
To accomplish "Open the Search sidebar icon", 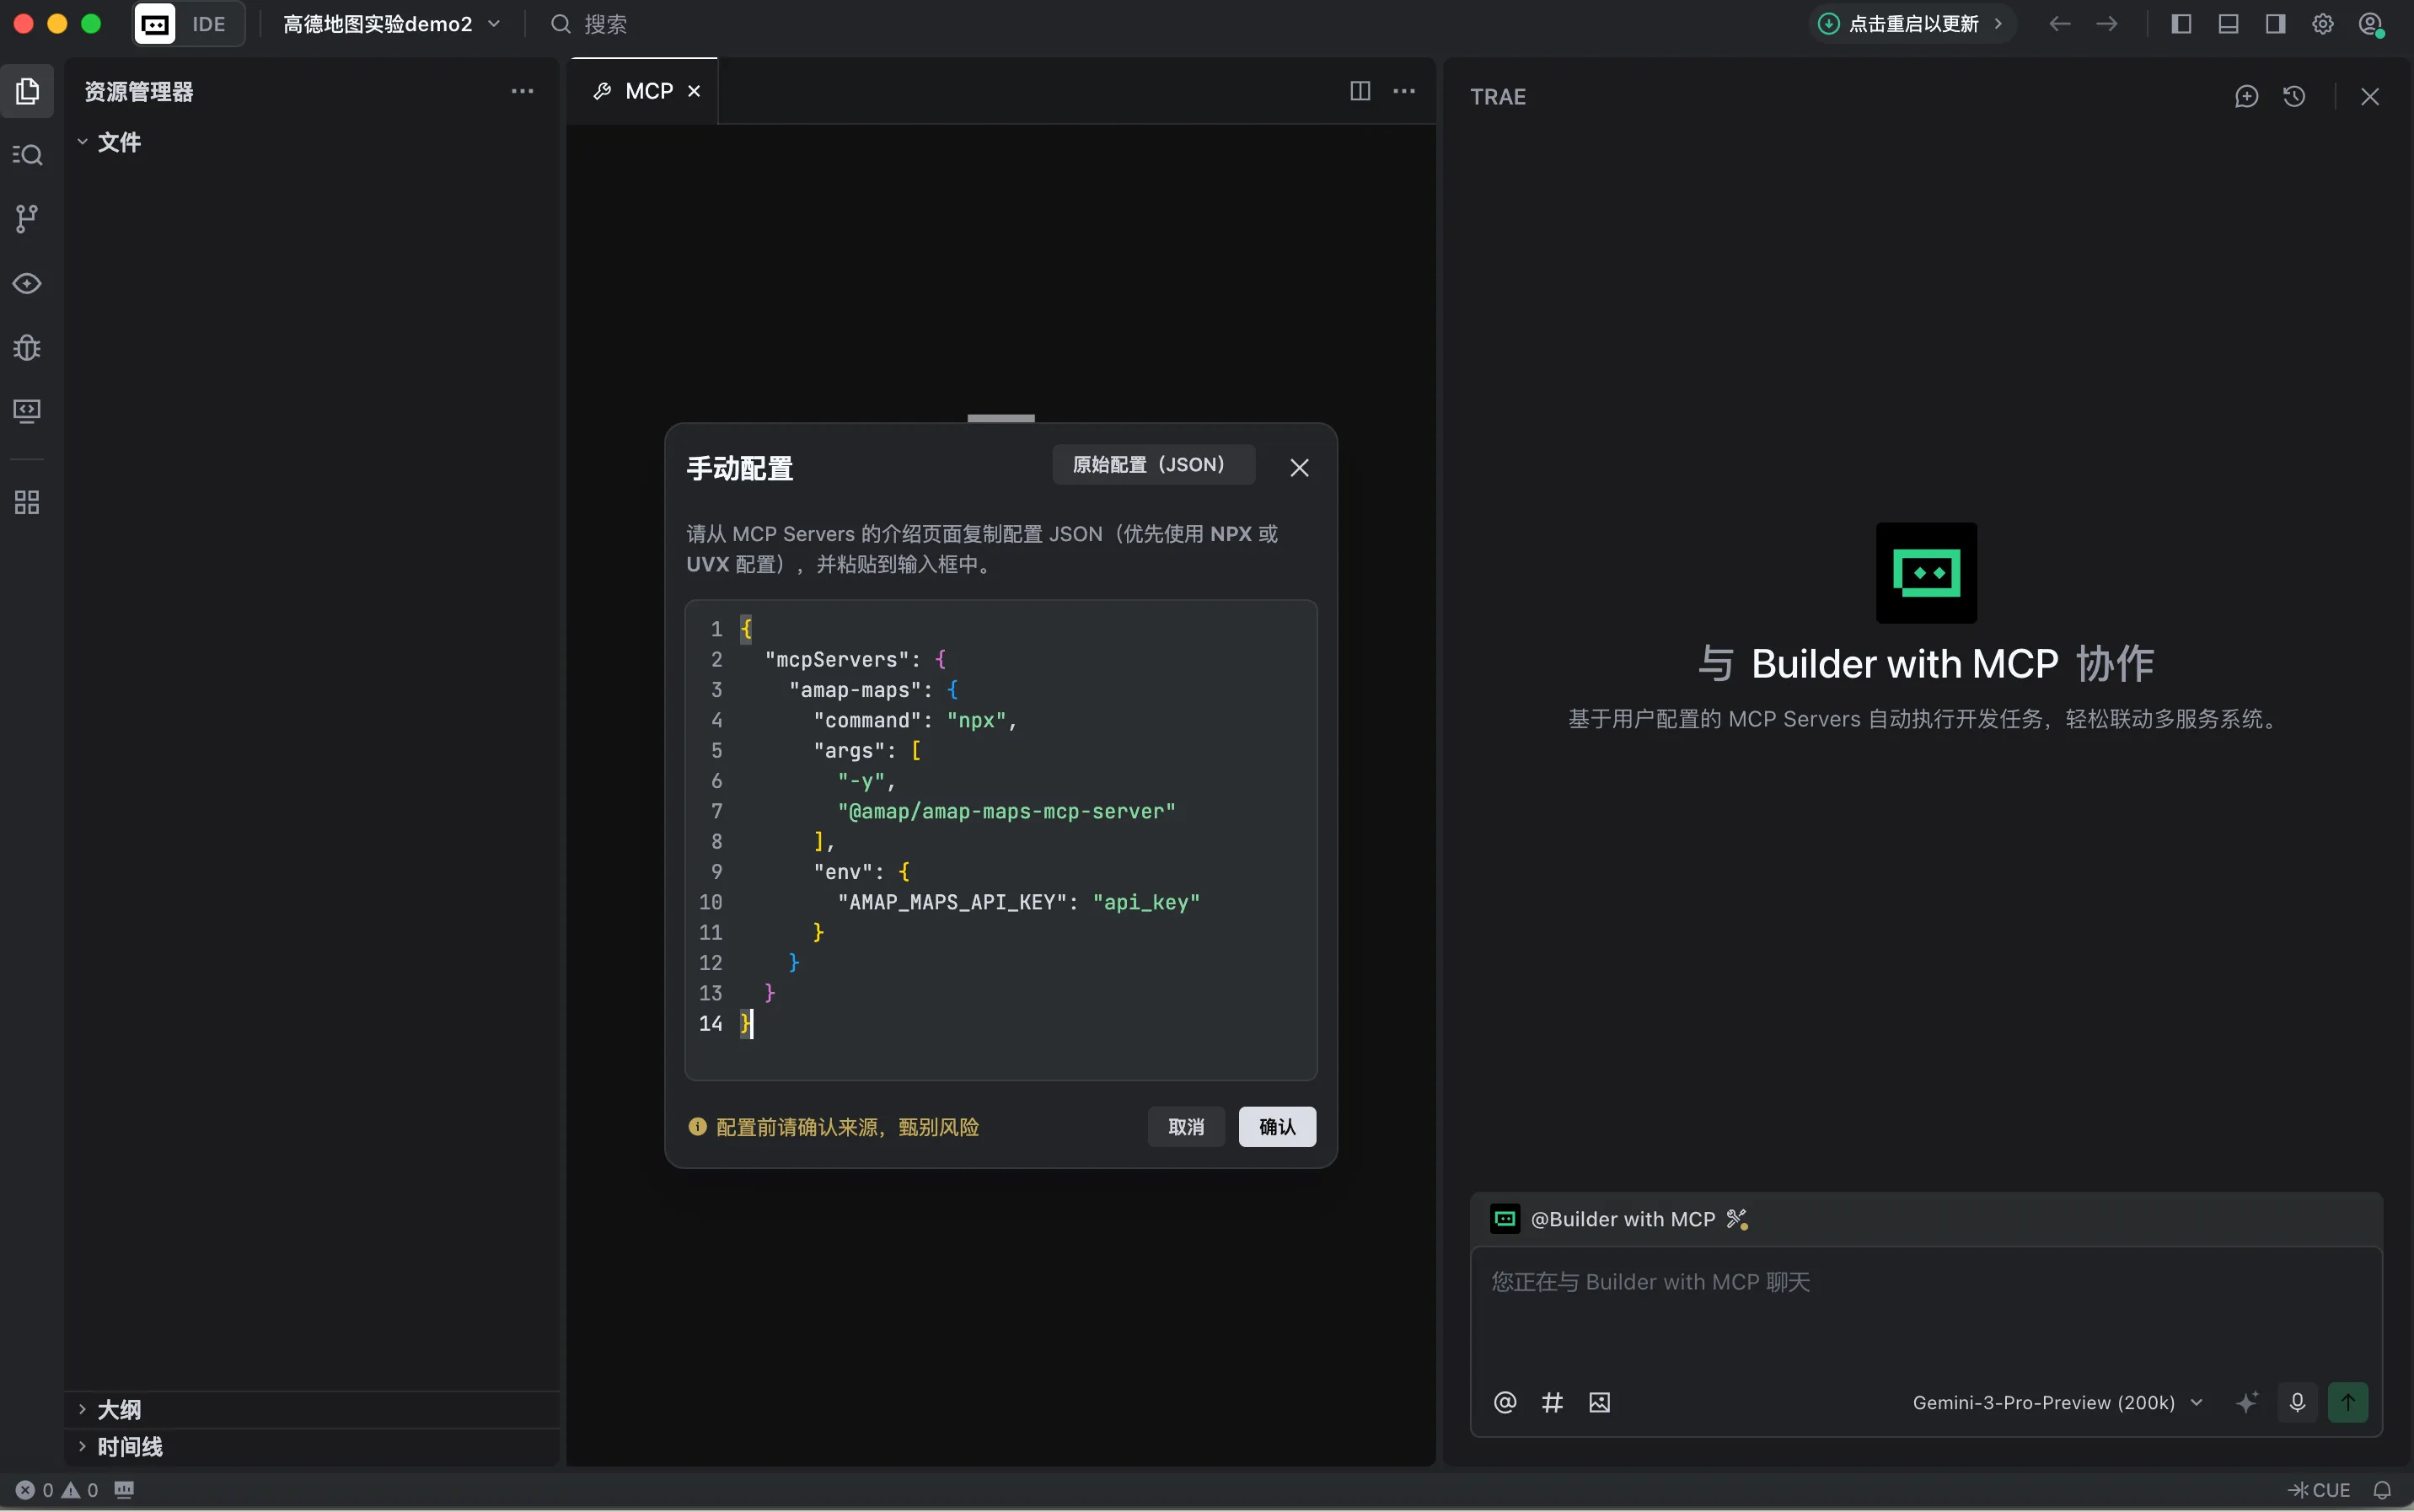I will 27,155.
